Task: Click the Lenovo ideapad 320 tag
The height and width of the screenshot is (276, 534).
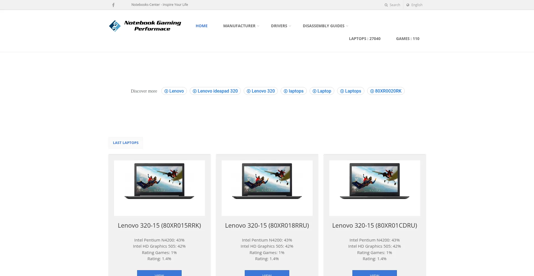Action: [215, 91]
